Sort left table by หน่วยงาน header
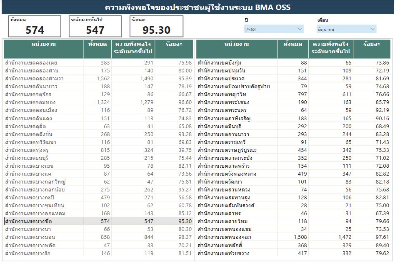Image resolution: width=395 pixels, height=263 pixels. click(44, 49)
